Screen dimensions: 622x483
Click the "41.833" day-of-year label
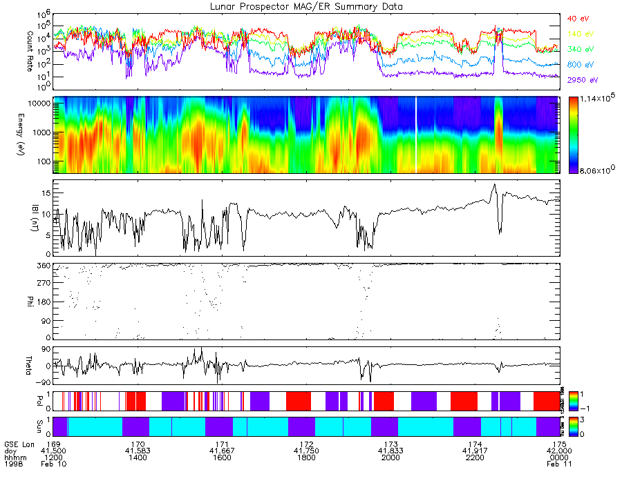tap(390, 451)
